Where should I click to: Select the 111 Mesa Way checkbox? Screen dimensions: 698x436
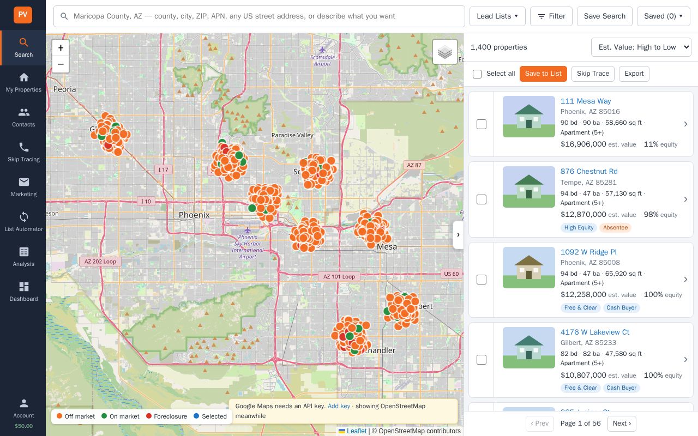482,124
